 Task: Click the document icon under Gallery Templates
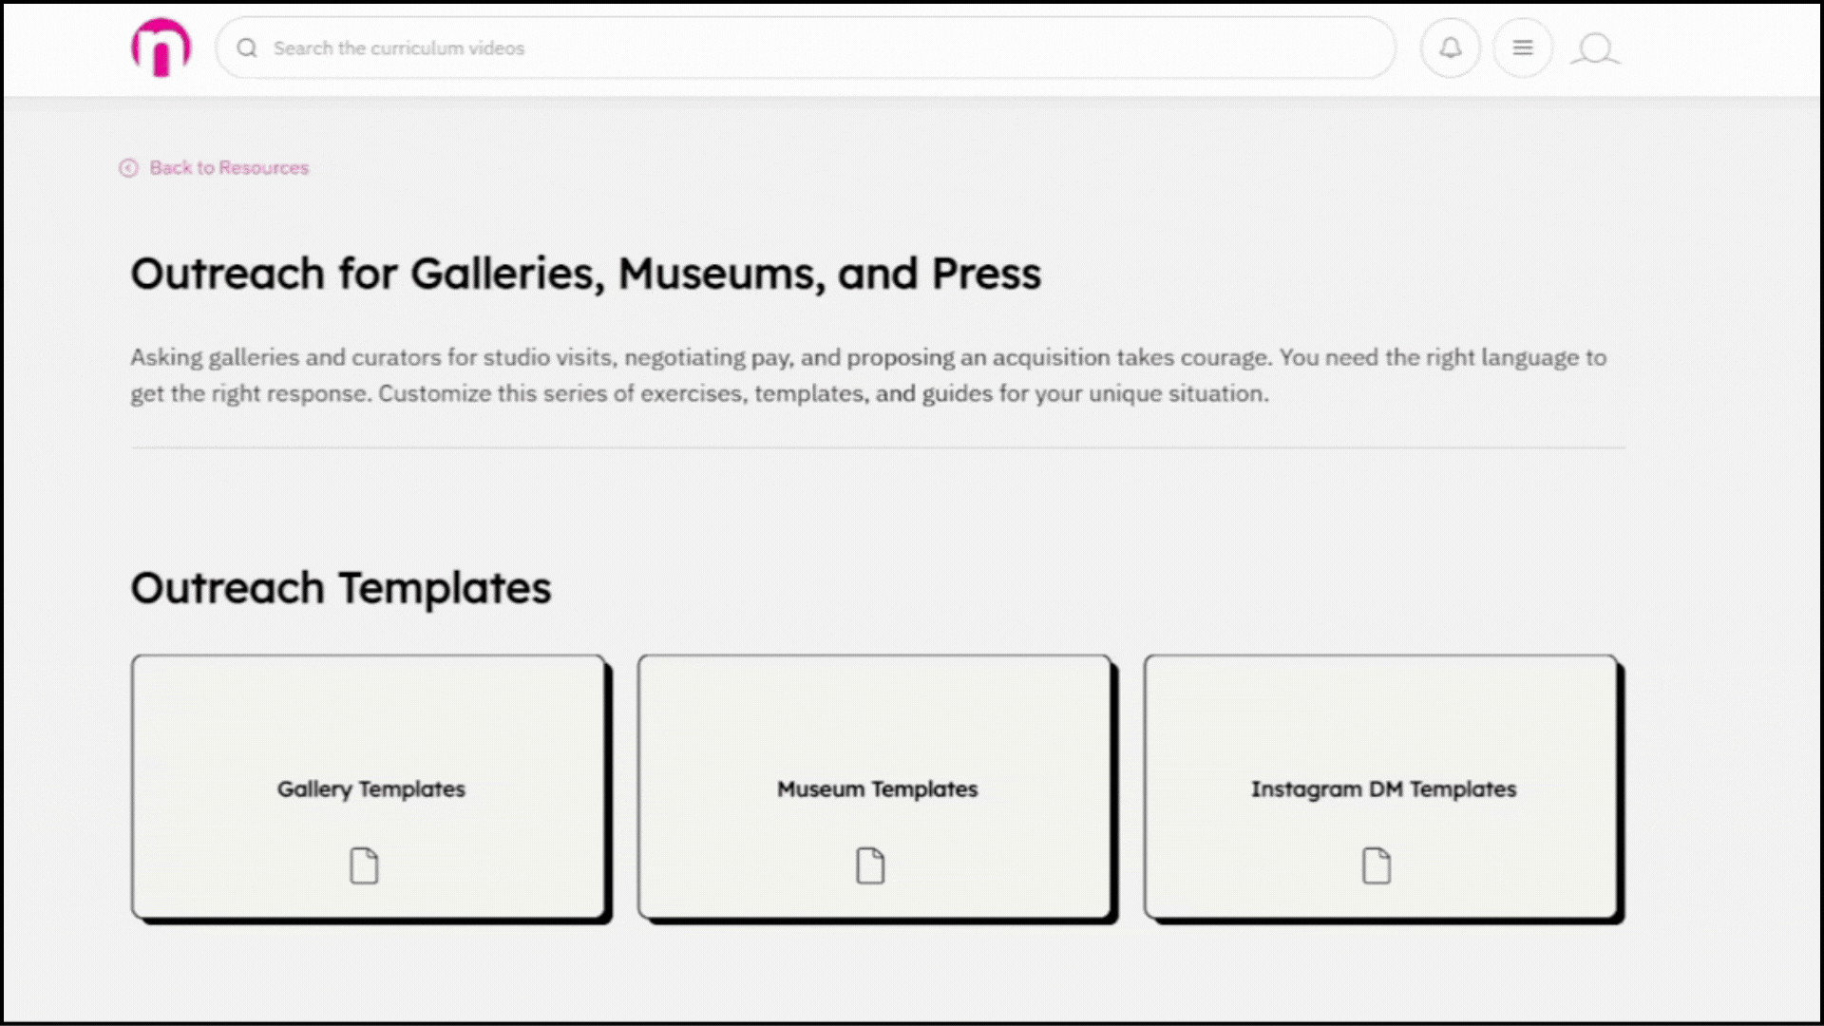pos(364,865)
